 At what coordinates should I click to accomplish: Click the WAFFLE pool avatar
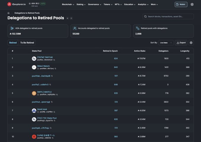coord(34,93)
